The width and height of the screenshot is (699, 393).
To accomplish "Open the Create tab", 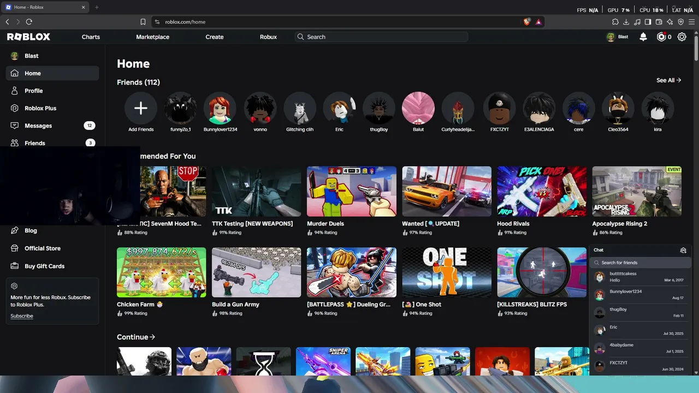I will pyautogui.click(x=215, y=37).
